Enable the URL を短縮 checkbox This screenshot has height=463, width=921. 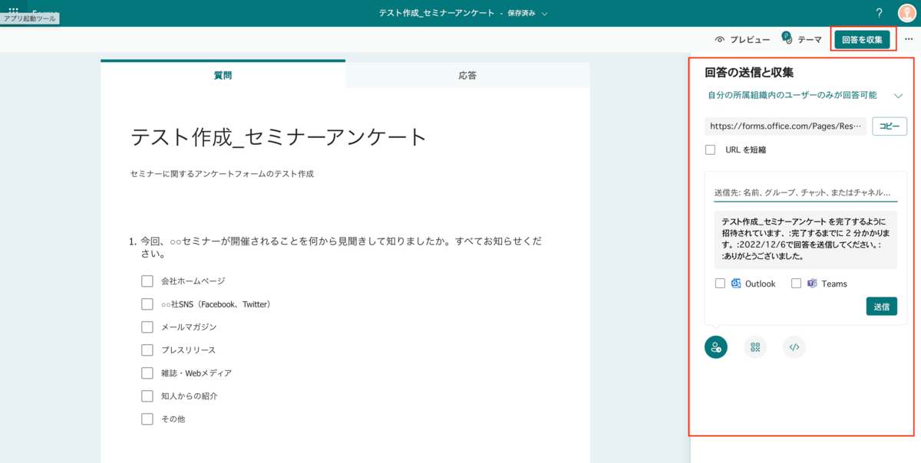click(710, 149)
